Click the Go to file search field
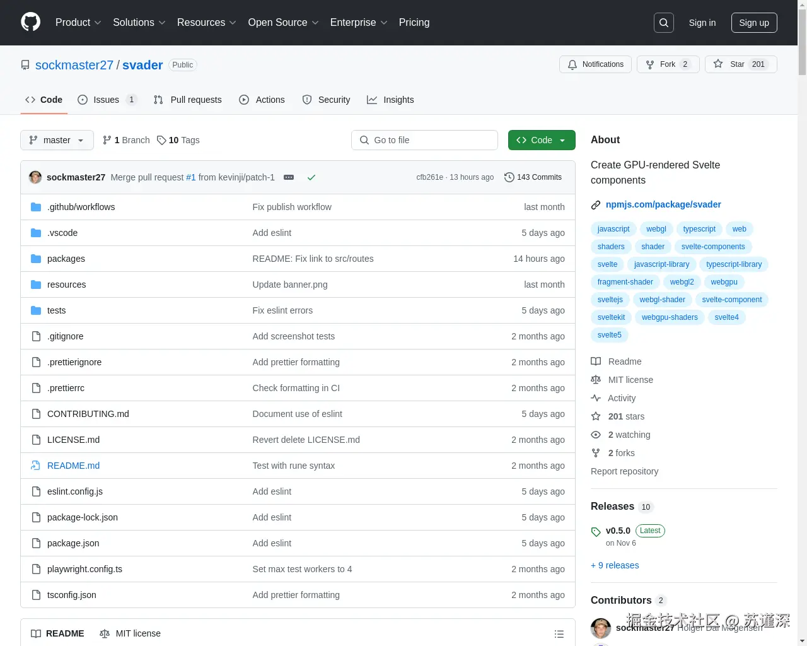This screenshot has width=807, height=646. point(424,140)
